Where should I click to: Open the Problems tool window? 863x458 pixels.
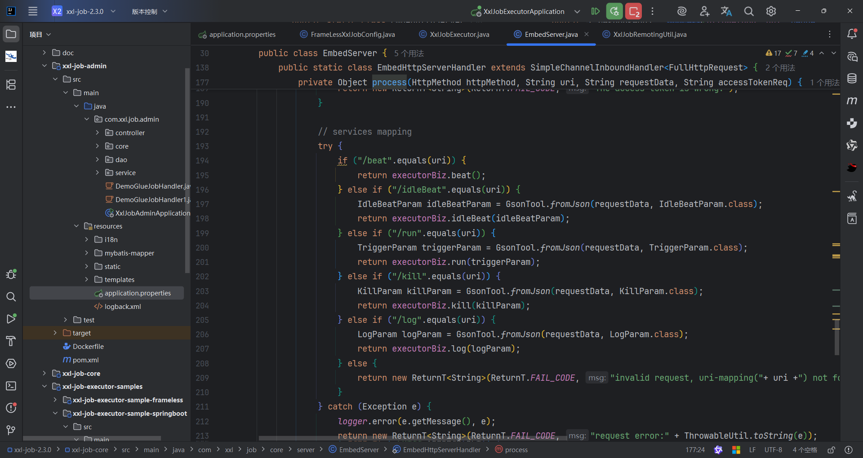point(11,408)
